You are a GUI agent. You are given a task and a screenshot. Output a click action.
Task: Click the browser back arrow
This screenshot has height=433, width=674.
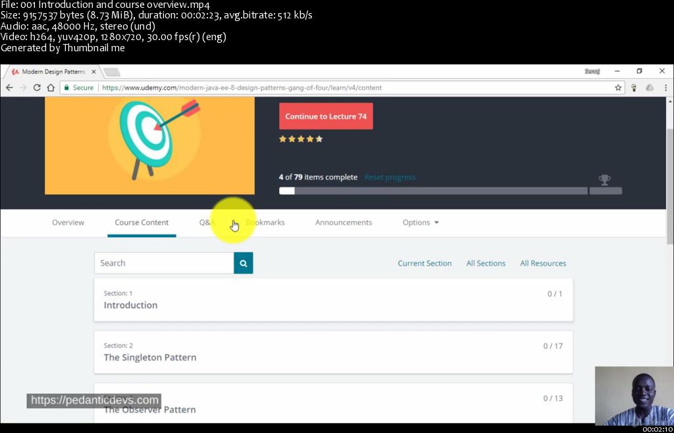[x=9, y=87]
